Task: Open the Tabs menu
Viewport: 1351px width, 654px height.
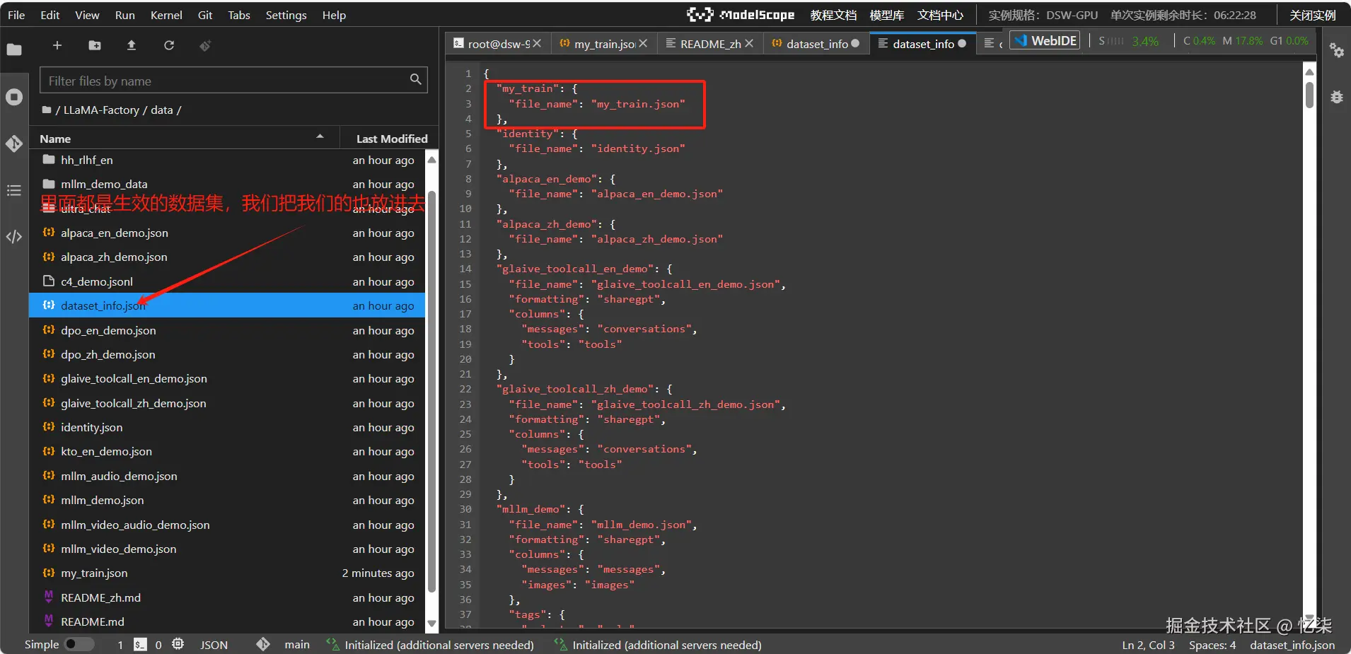Action: click(x=239, y=15)
